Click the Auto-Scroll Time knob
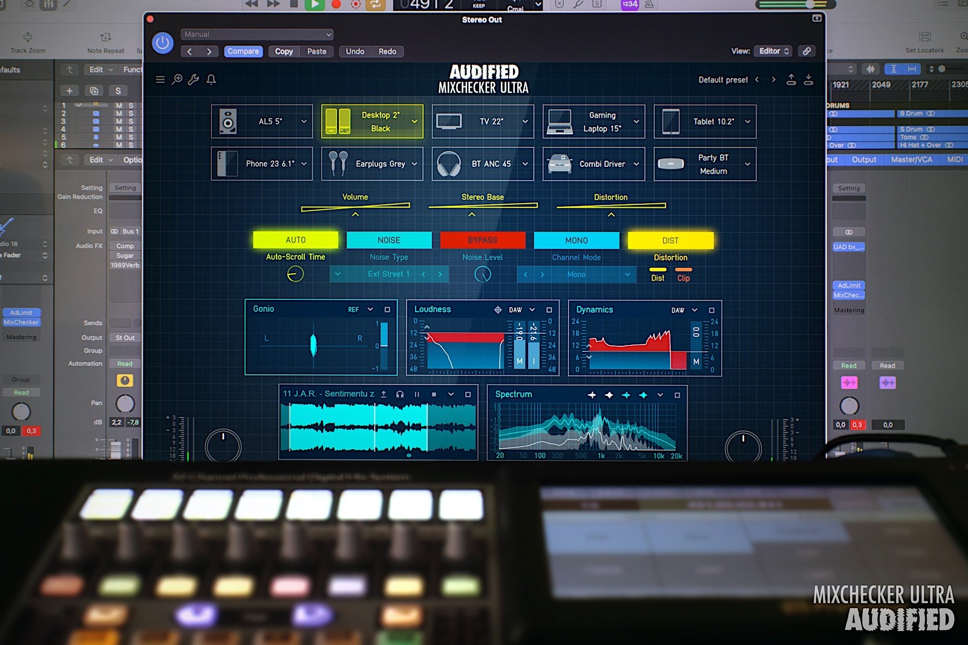The image size is (968, 645). (x=295, y=274)
